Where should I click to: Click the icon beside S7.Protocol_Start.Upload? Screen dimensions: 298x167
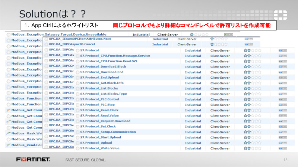[77, 137]
